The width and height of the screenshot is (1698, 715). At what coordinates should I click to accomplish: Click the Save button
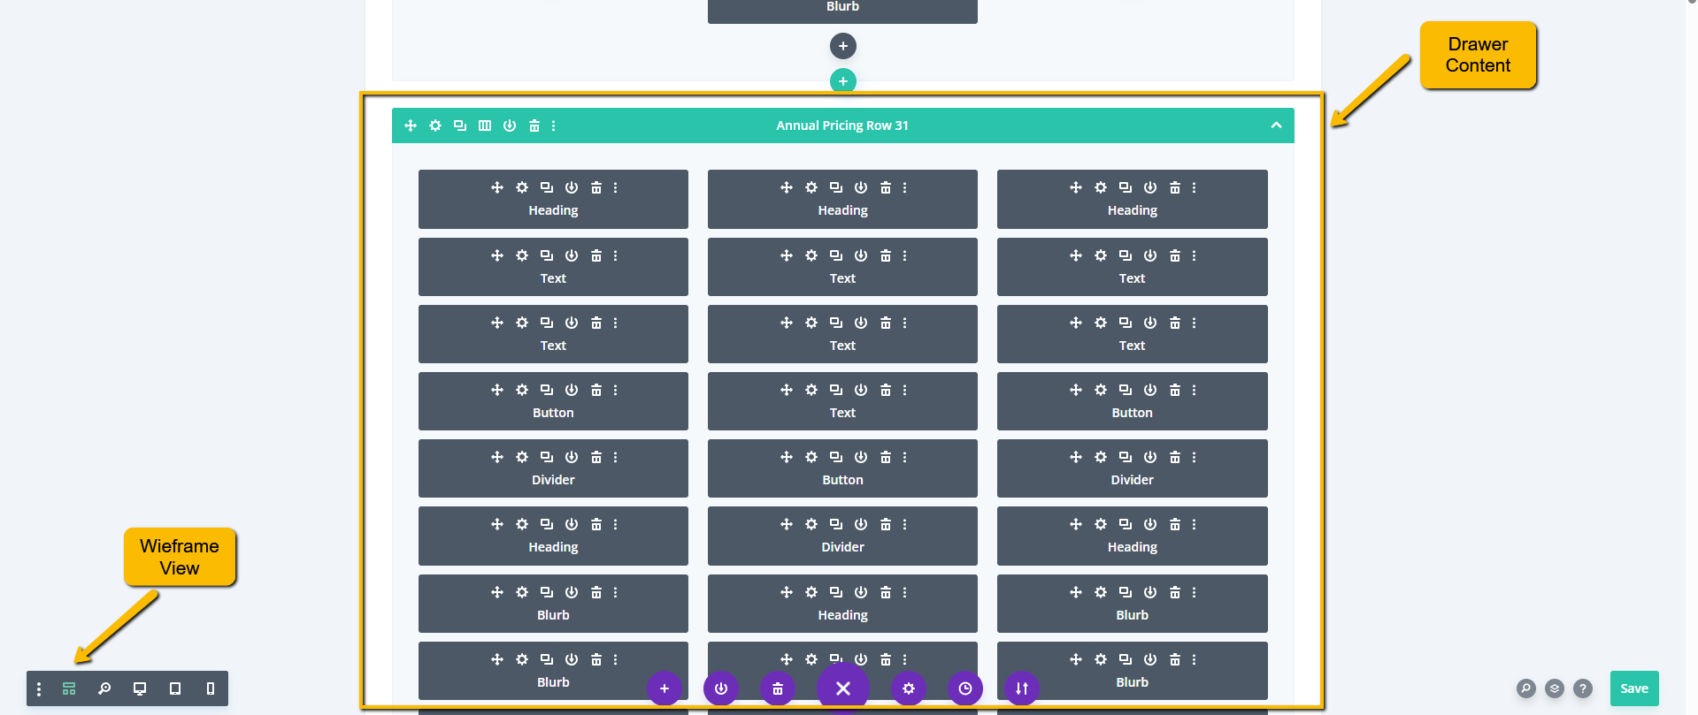(x=1633, y=688)
